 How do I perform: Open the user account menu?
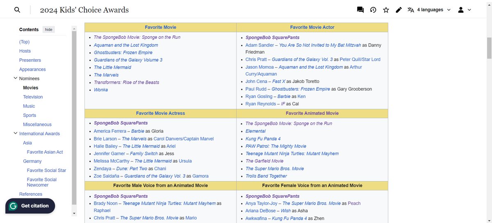click(465, 10)
